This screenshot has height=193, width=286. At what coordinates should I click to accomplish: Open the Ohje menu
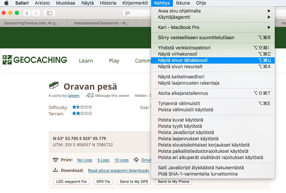click(201, 3)
